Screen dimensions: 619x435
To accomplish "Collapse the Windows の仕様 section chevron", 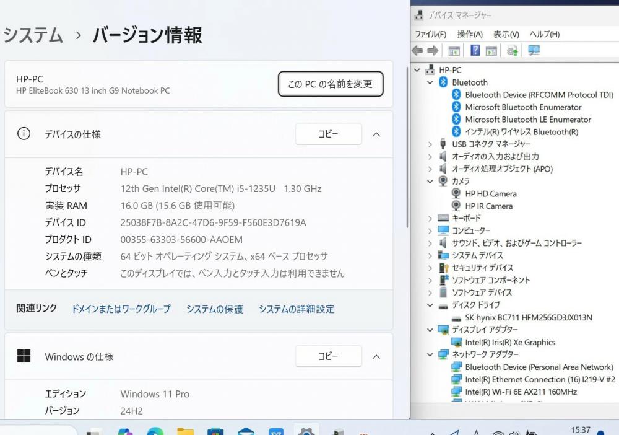I will (376, 357).
